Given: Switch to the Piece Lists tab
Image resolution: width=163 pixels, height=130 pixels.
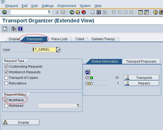Looking at the screenshot, I should pos(59,39).
